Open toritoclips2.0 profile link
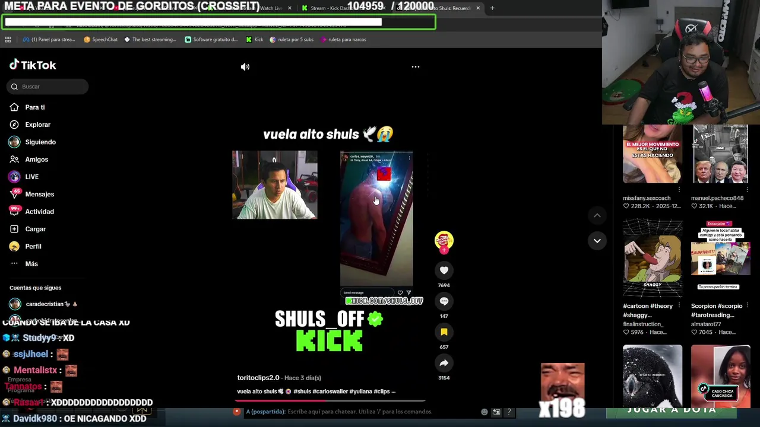 point(258,378)
